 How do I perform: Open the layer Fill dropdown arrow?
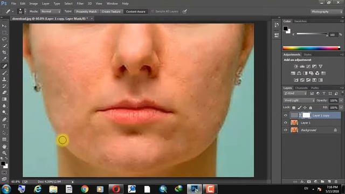pos(341,108)
